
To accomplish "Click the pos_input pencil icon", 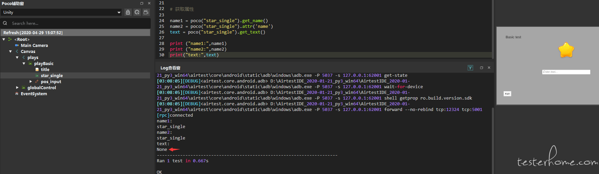I will click(x=37, y=81).
